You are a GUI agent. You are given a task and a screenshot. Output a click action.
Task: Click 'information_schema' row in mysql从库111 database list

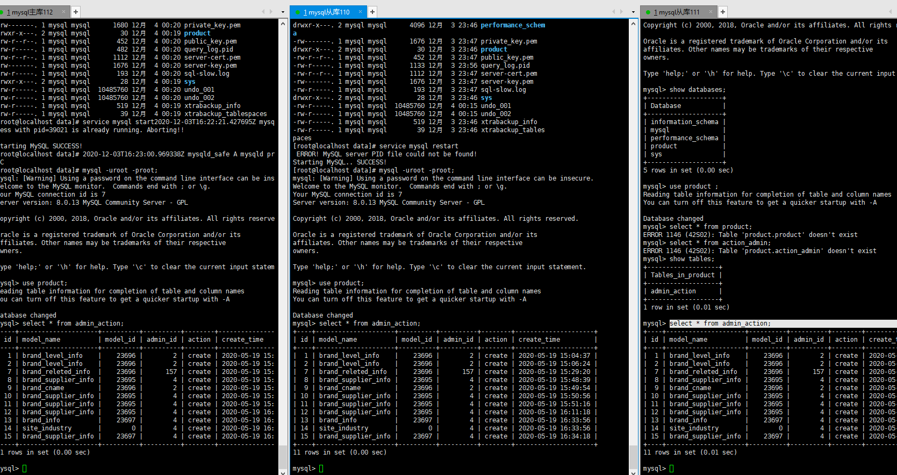click(x=684, y=122)
